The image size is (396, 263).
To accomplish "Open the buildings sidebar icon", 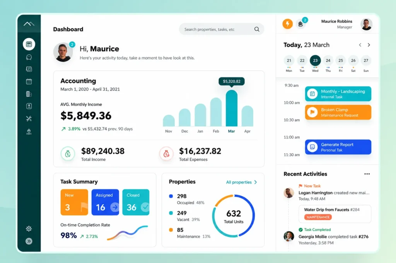I will [x=29, y=94].
